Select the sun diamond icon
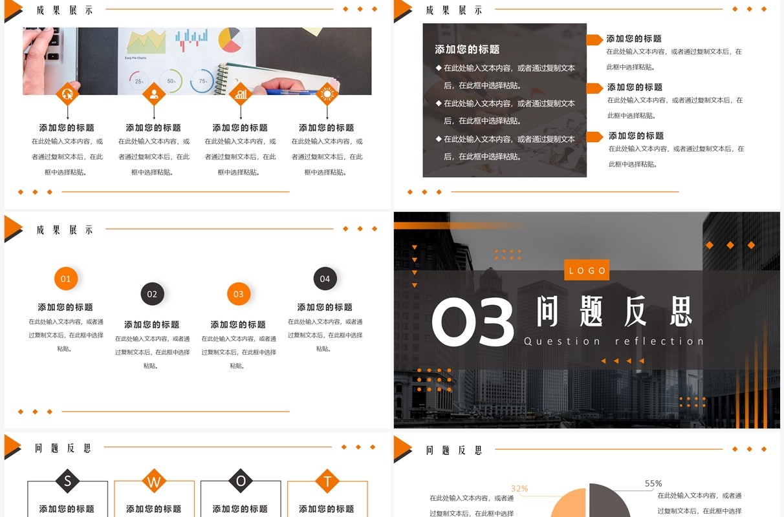The height and width of the screenshot is (517, 784). tap(327, 94)
